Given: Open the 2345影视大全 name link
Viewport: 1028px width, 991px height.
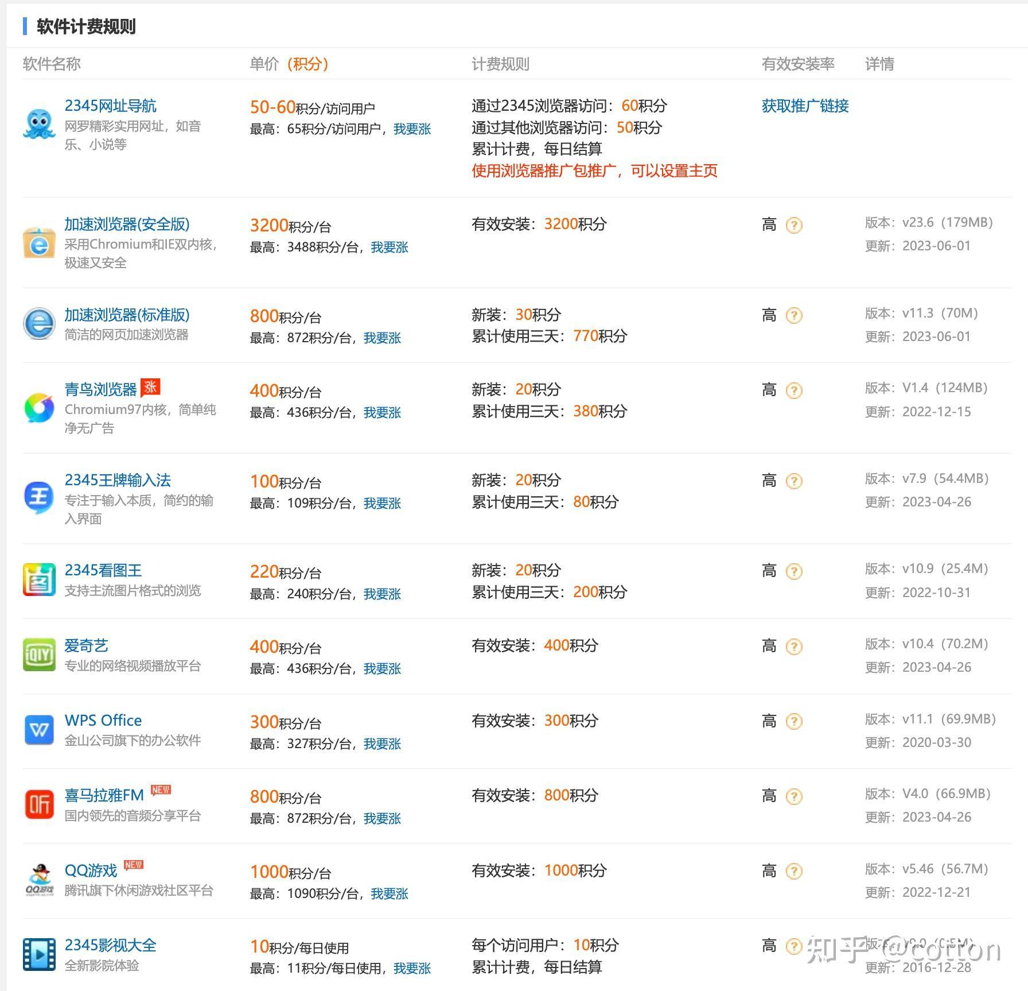Looking at the screenshot, I should (110, 945).
